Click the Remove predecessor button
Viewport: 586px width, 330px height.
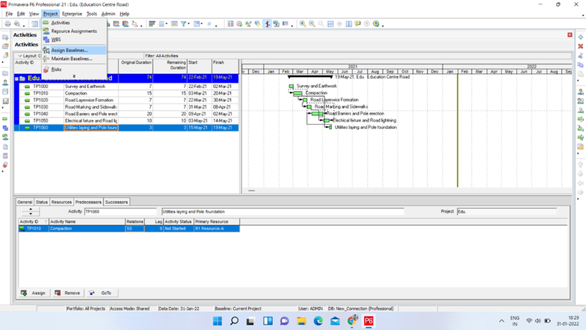(x=67, y=293)
